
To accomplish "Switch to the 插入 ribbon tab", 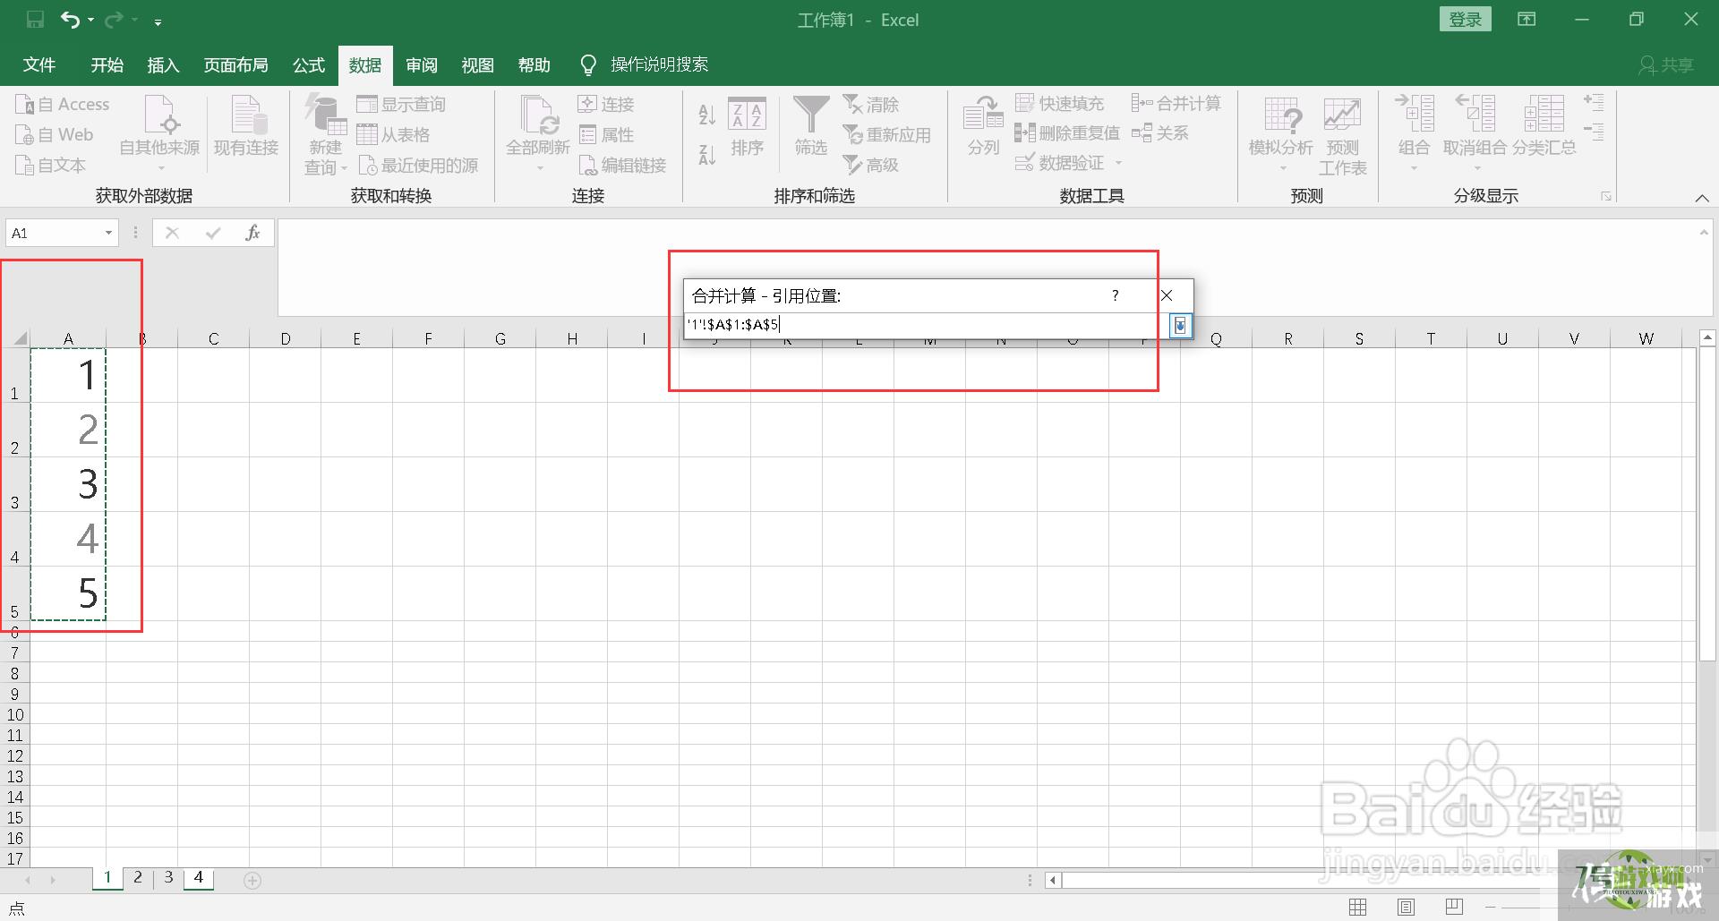I will click(x=163, y=64).
